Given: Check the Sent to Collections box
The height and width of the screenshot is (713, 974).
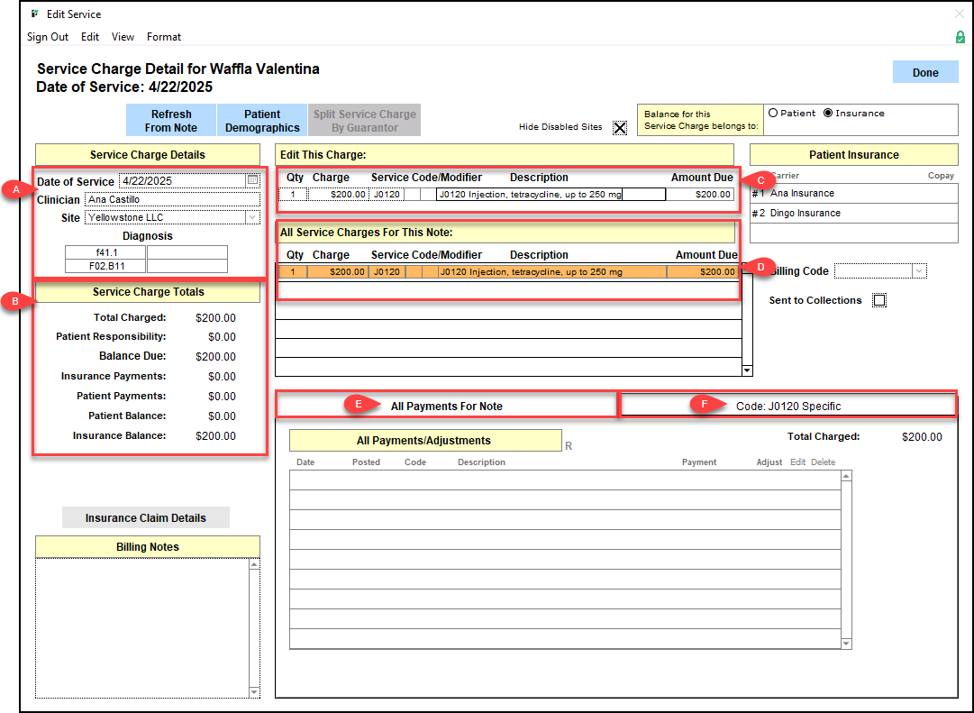Looking at the screenshot, I should coord(879,300).
